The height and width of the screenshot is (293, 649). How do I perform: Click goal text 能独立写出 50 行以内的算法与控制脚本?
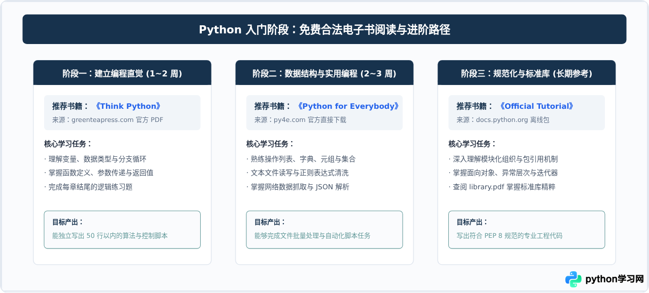click(x=110, y=236)
